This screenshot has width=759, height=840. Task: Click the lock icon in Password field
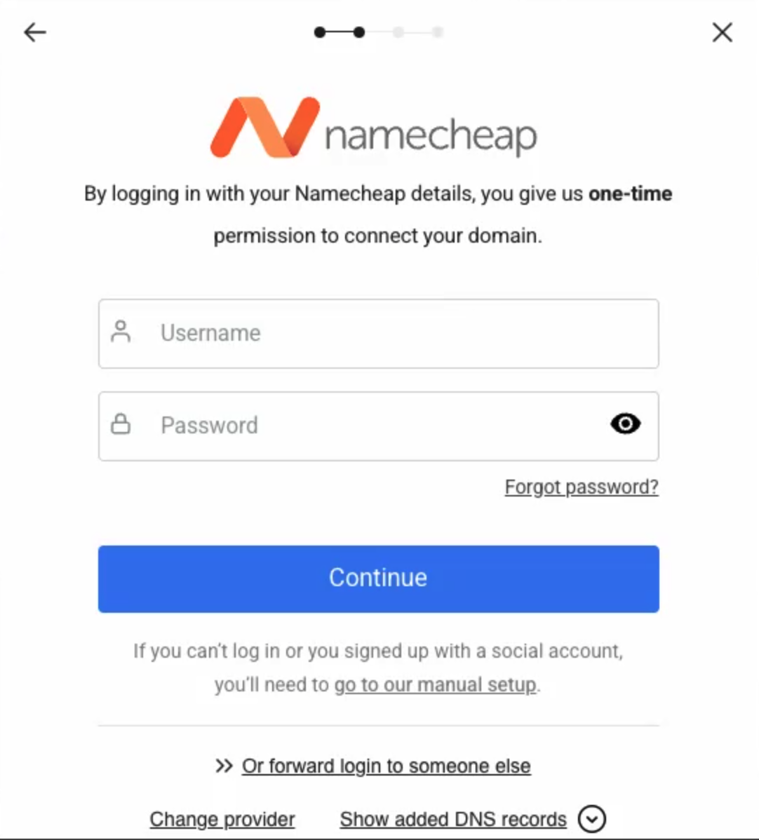[121, 424]
